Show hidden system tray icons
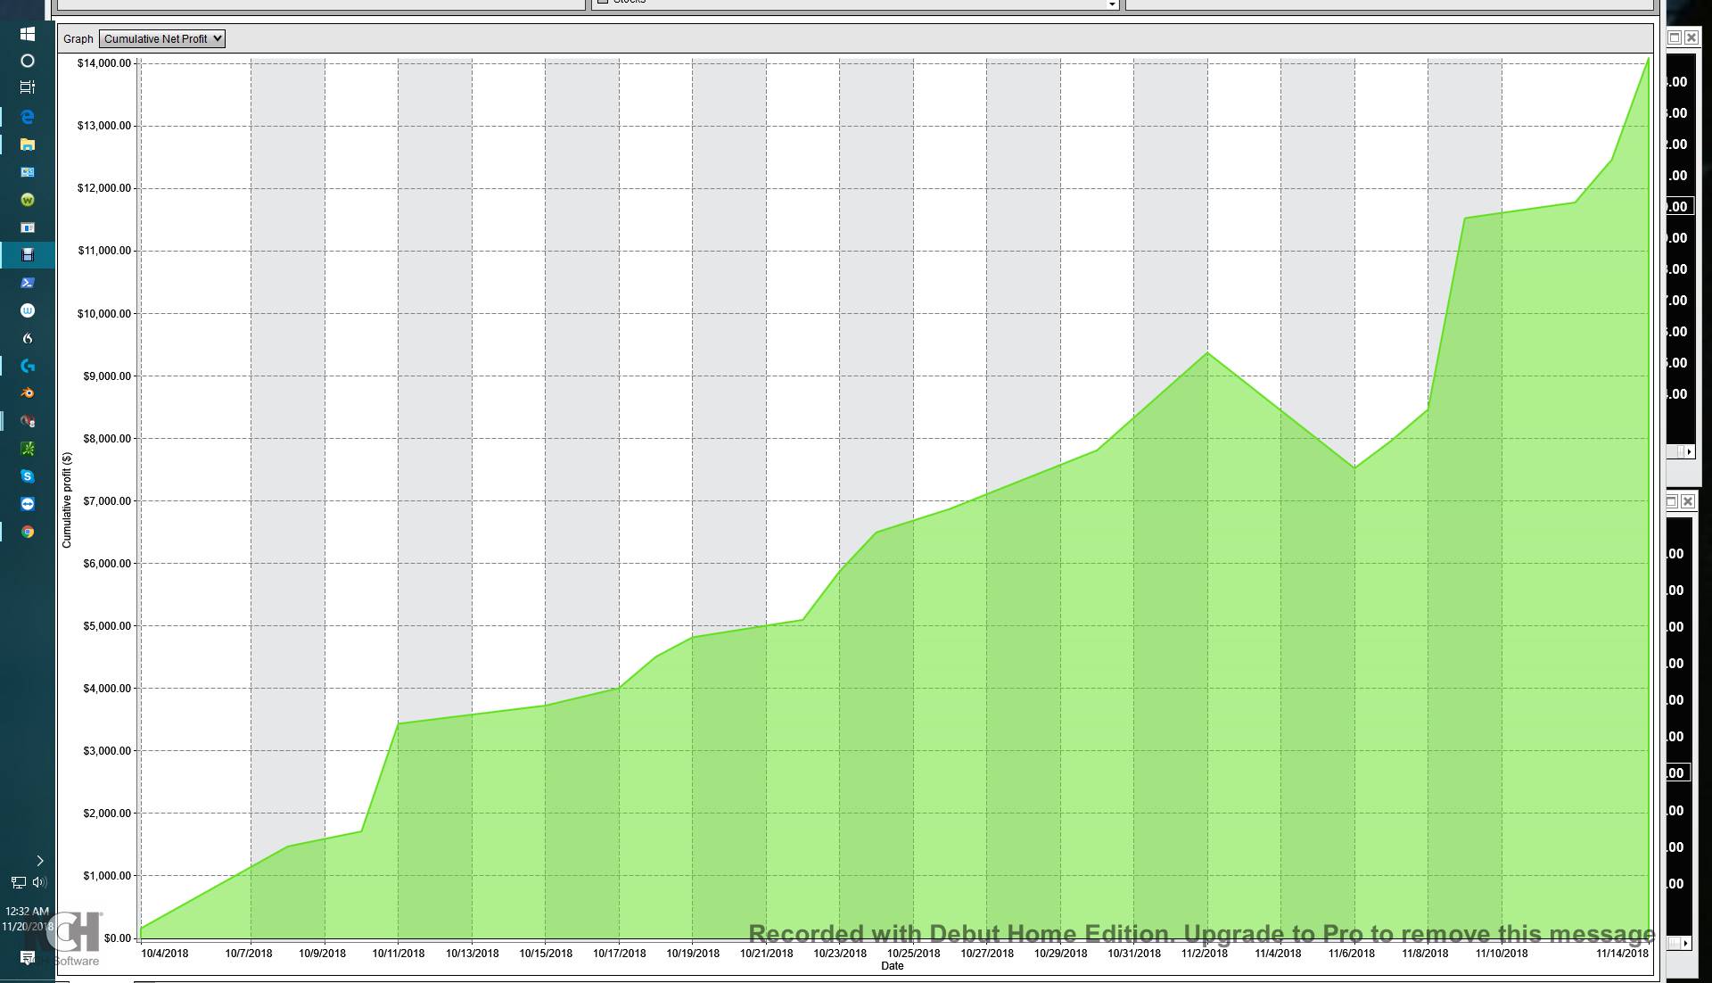The image size is (1712, 983). point(40,861)
